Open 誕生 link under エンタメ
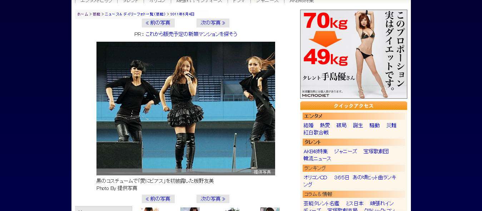 coord(358,125)
